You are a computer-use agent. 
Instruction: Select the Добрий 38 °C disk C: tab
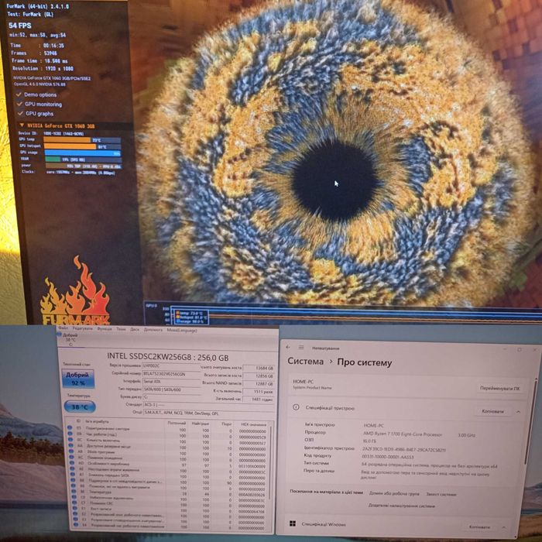point(70,339)
